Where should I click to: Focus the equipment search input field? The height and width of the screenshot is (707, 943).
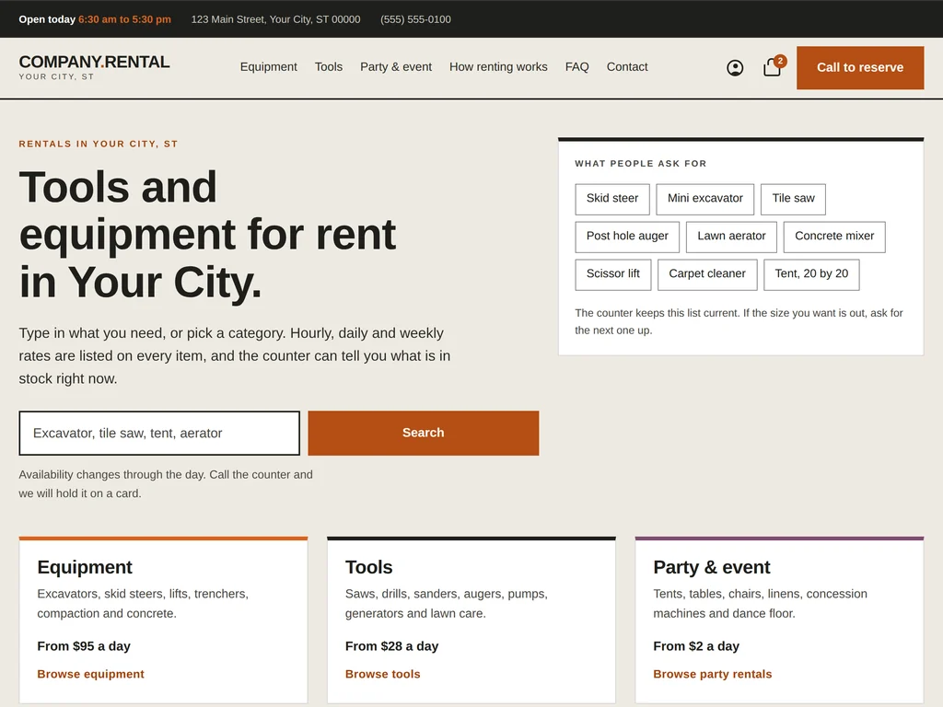coord(159,433)
